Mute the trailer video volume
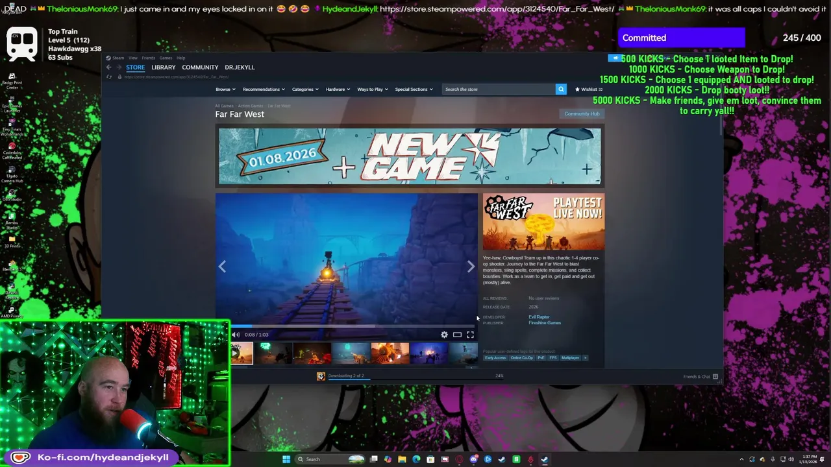831x467 pixels. [236, 335]
